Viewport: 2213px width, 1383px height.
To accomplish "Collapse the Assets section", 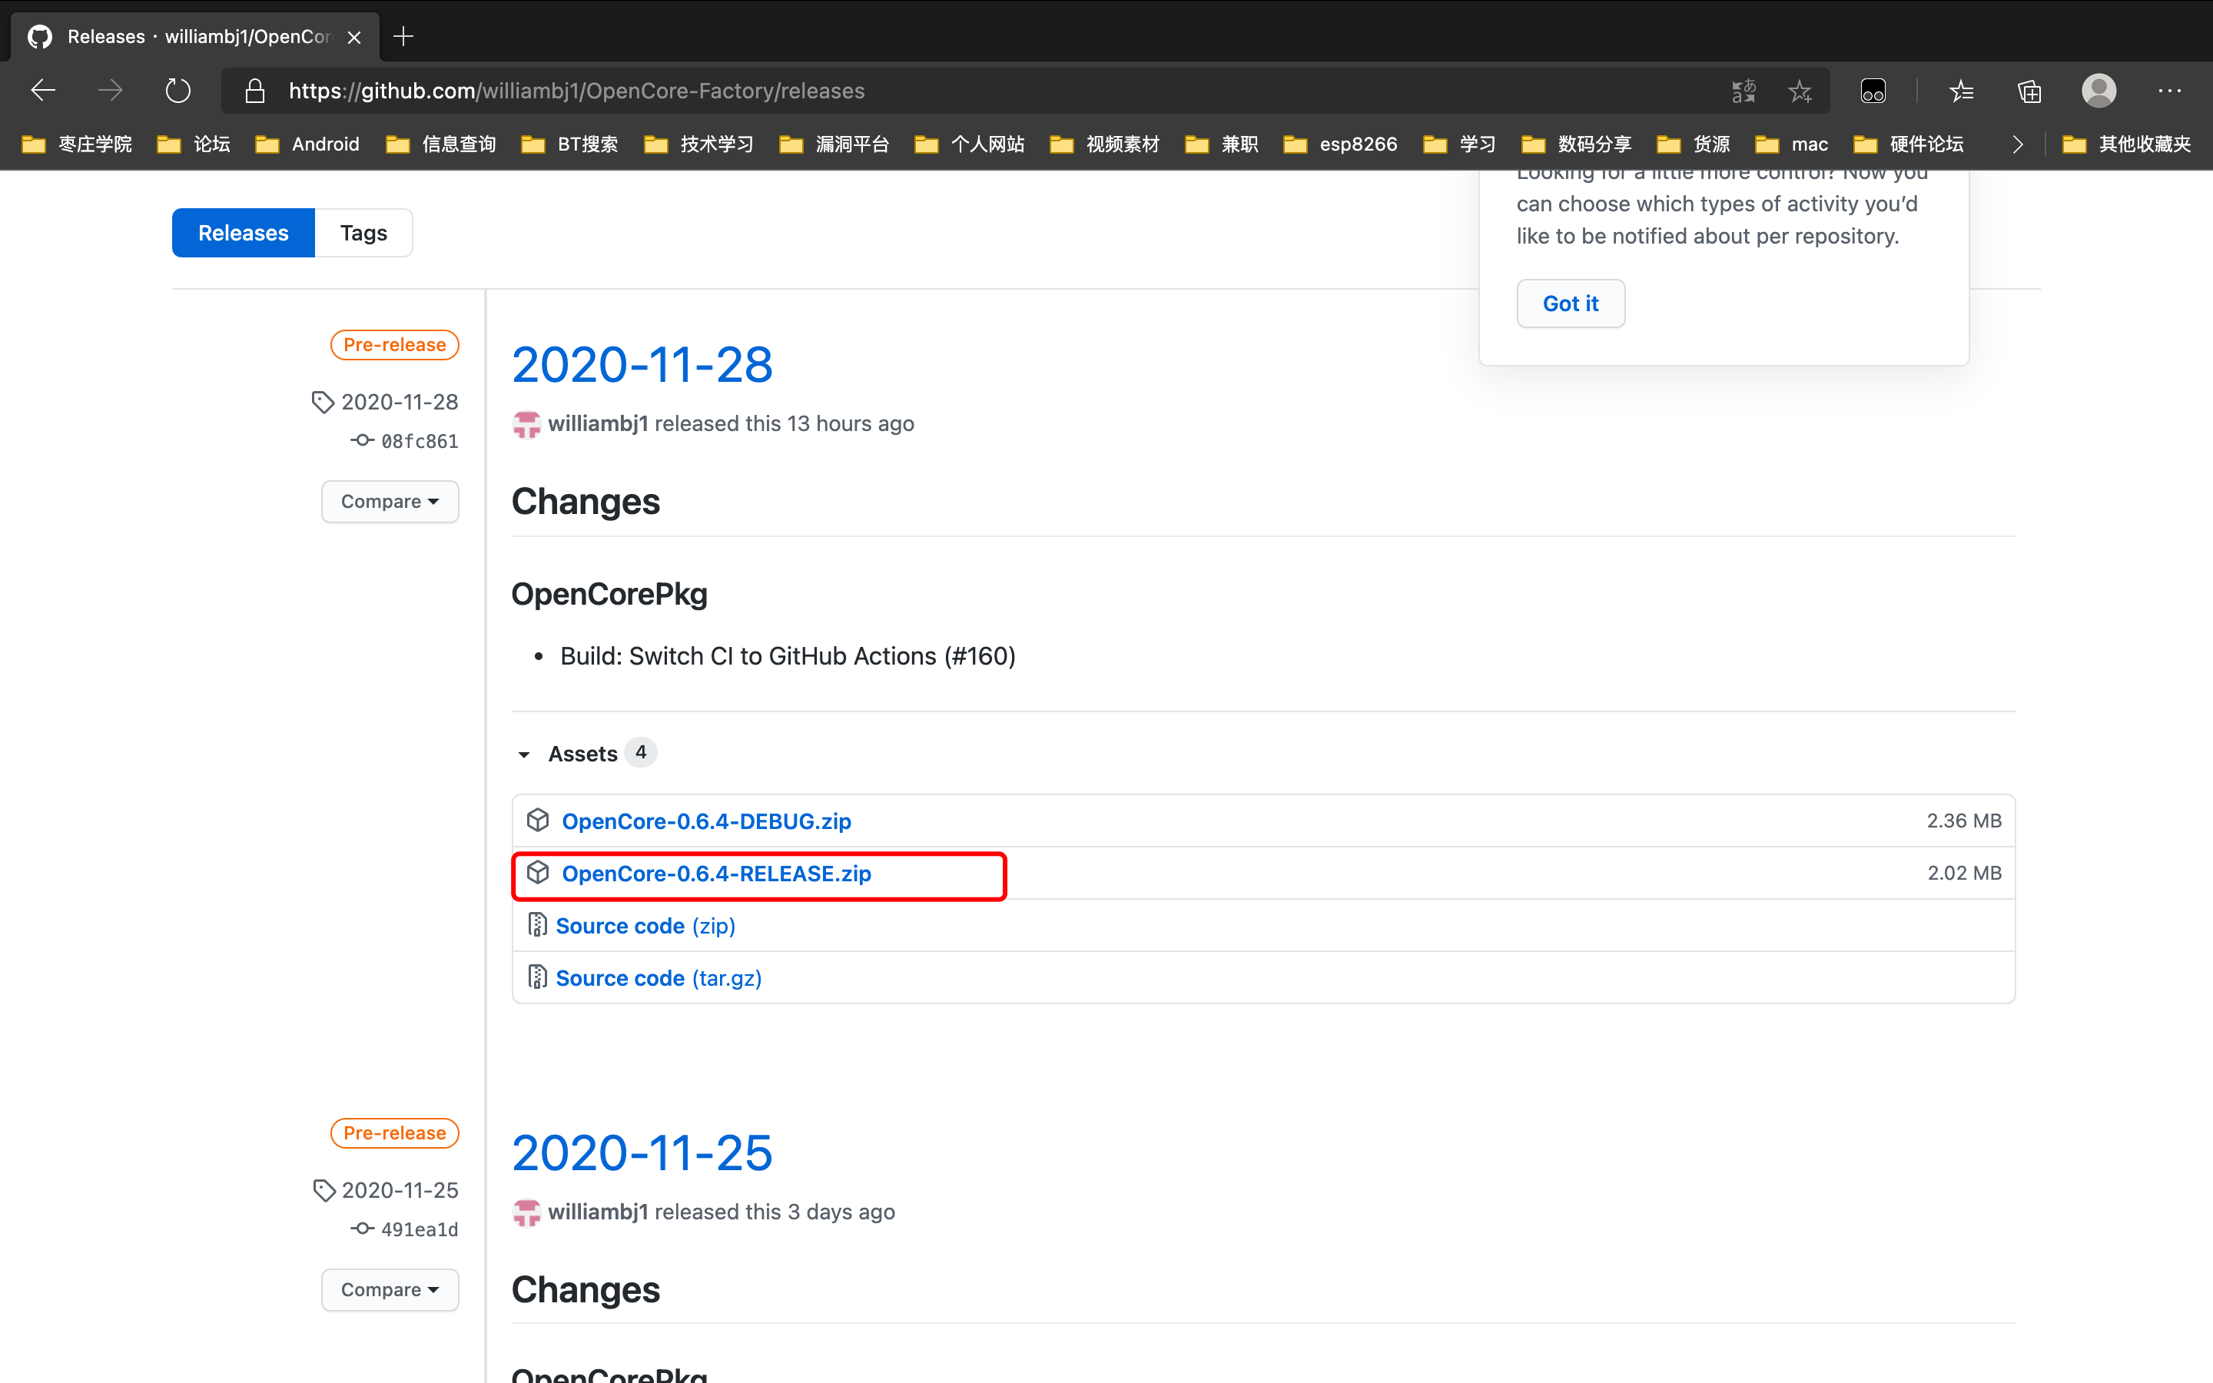I will point(524,754).
